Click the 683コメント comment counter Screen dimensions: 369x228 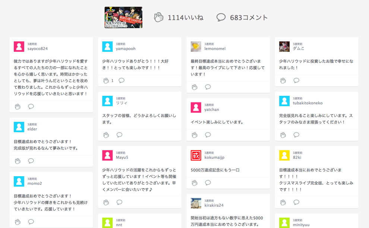click(242, 18)
